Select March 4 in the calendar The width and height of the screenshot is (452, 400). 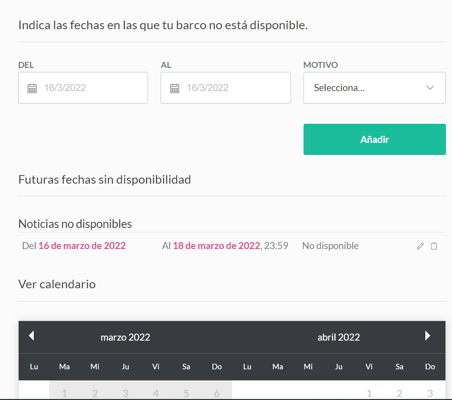156,393
